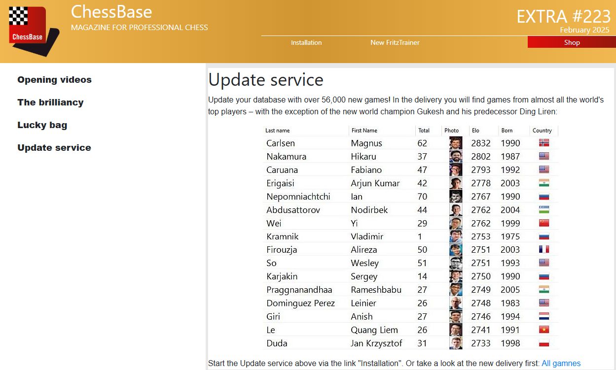
Task: Click the Uzbekistan flag for Abdusattorov
Action: pos(544,210)
